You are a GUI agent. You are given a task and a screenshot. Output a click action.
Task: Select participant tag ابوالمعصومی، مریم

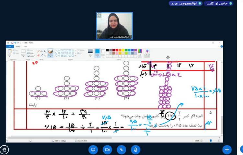tap(186, 4)
